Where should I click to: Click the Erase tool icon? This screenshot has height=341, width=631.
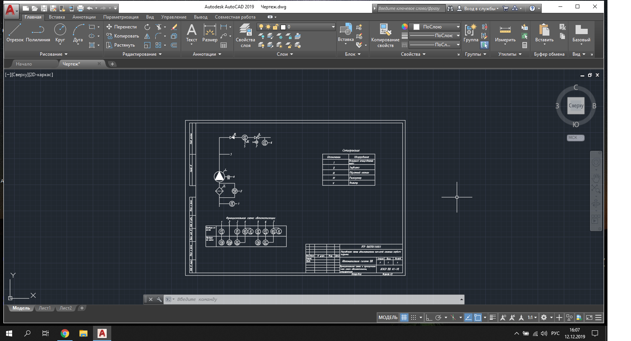point(174,27)
